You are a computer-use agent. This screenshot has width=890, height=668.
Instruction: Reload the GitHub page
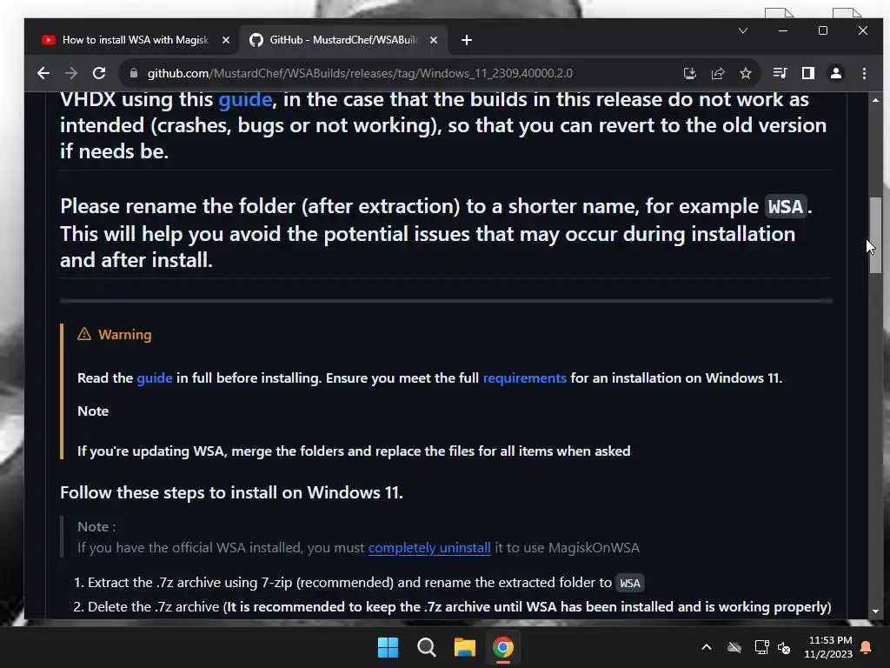pyautogui.click(x=99, y=73)
